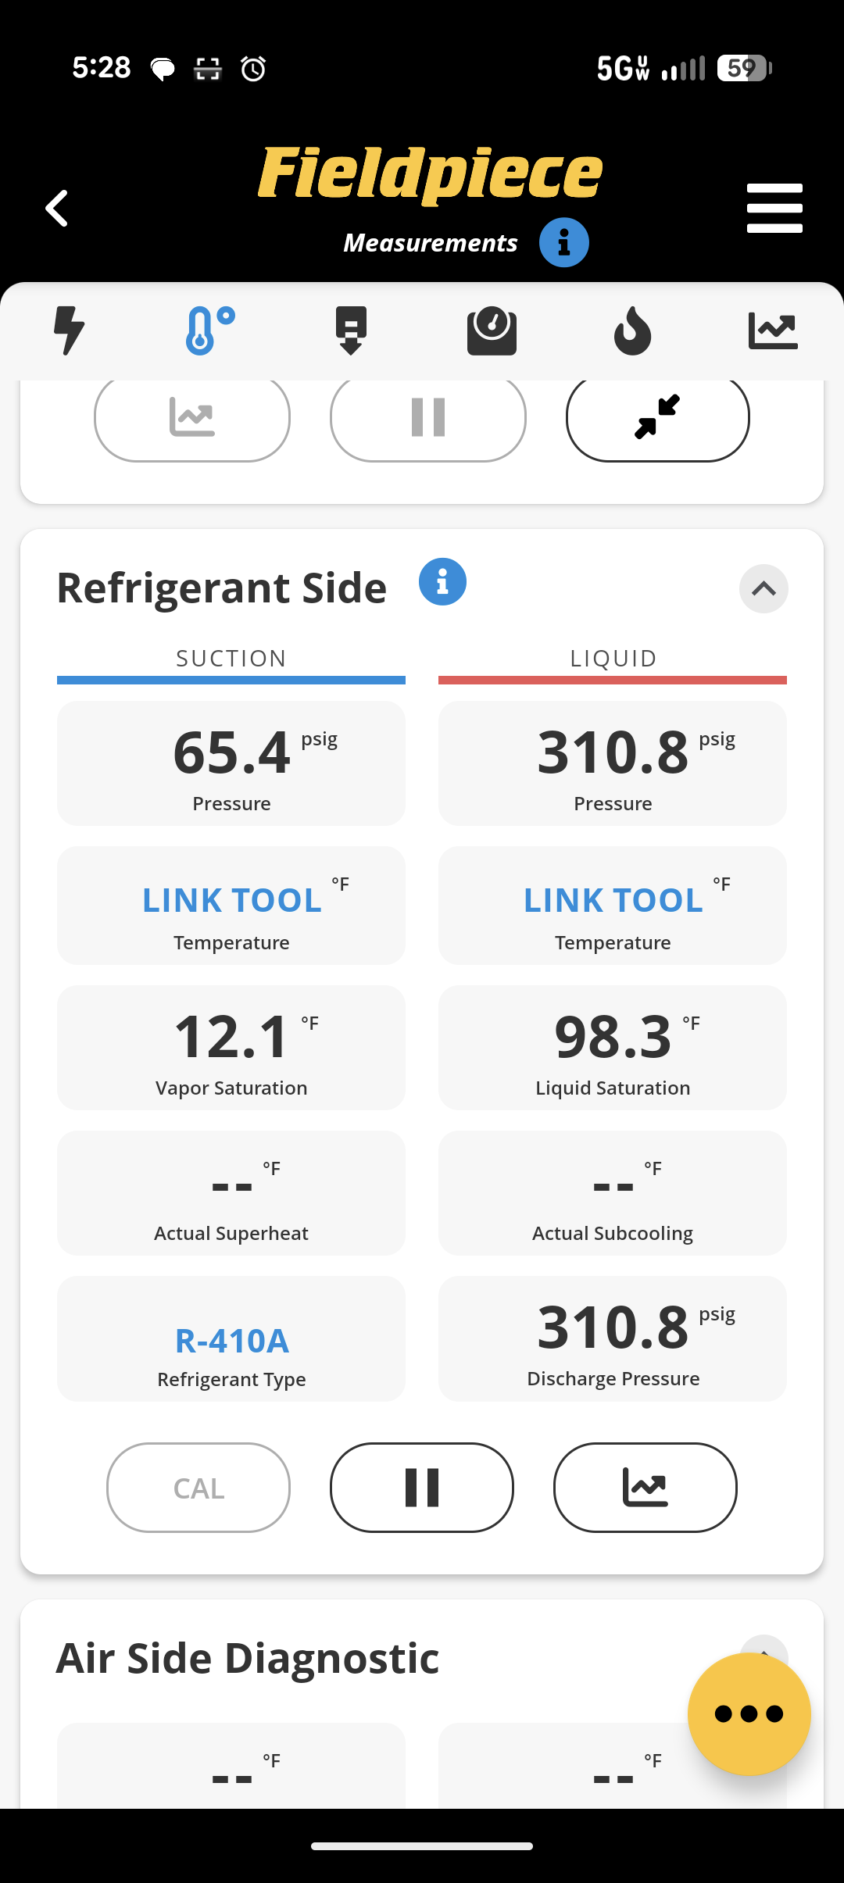Open the hamburger navigation menu
This screenshot has width=844, height=1883.
(774, 207)
